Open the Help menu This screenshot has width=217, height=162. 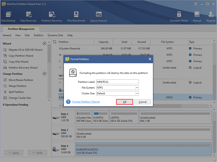click(70, 35)
